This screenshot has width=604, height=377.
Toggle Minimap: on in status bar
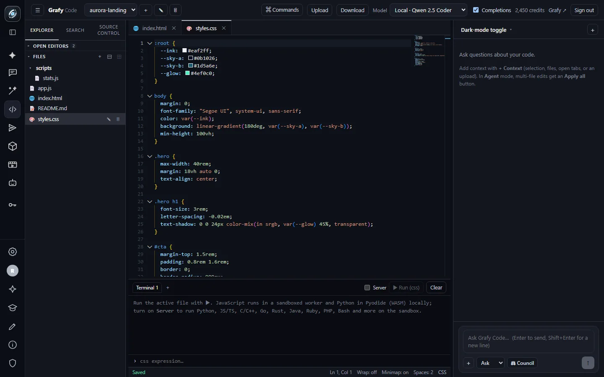(x=395, y=372)
